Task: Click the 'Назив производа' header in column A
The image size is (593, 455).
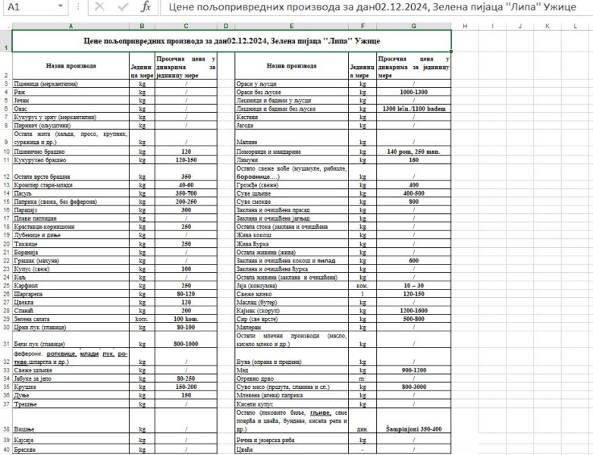Action: (x=71, y=66)
